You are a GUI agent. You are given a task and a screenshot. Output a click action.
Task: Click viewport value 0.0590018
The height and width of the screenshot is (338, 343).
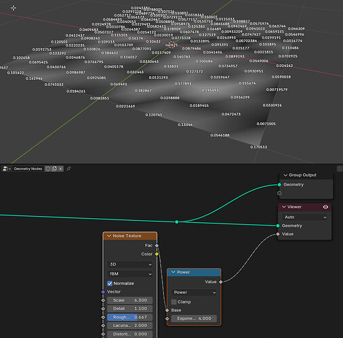(281, 77)
